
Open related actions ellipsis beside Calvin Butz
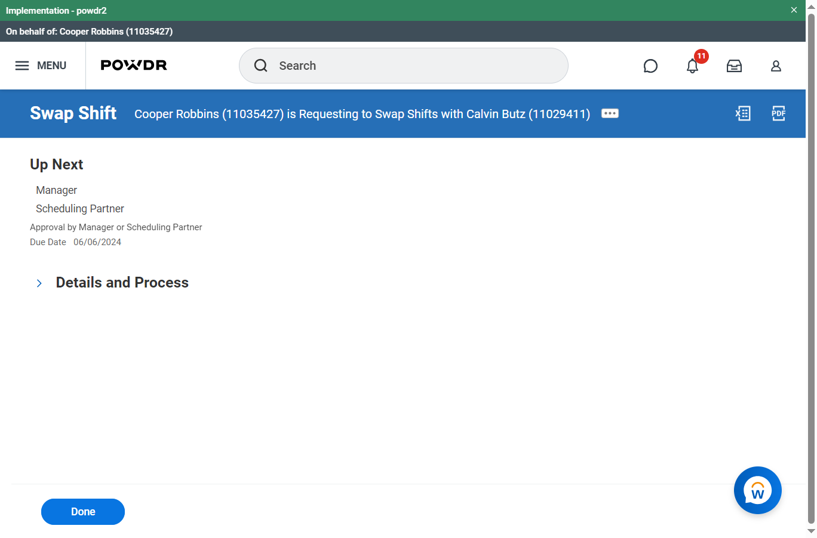point(610,113)
